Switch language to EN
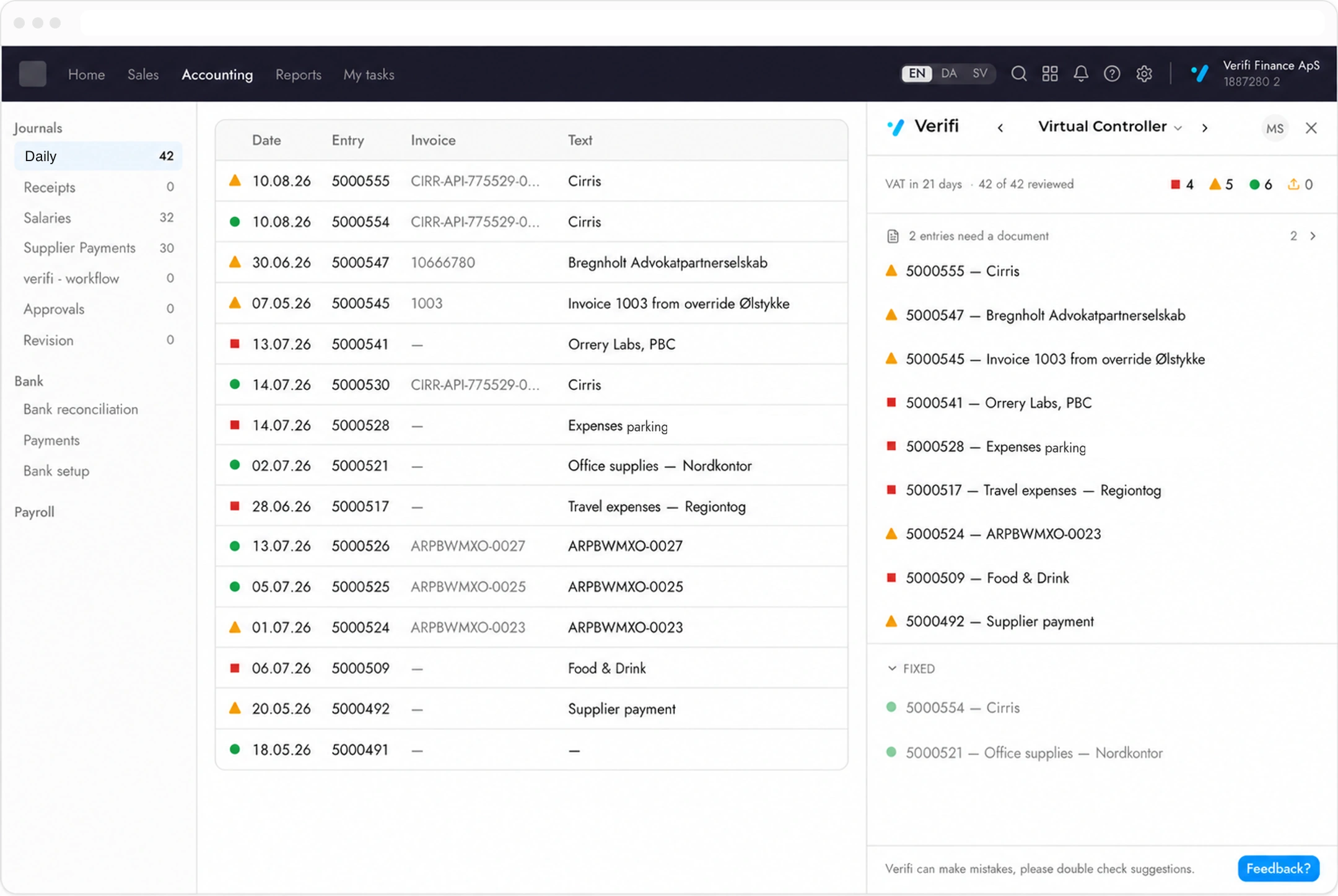1338x896 pixels. tap(917, 74)
